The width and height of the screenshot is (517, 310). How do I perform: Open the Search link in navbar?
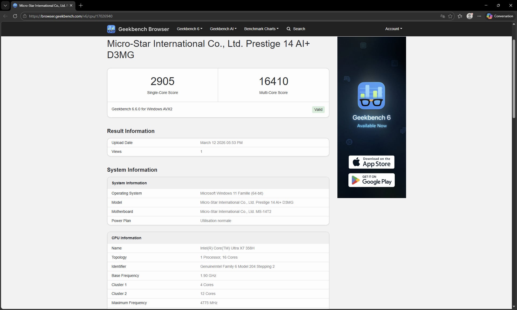[296, 29]
